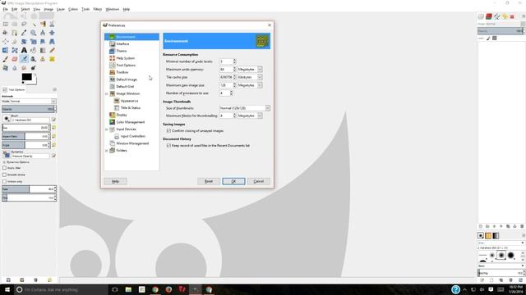This screenshot has width=526, height=295.
Task: Open the Image menu
Action: (48, 9)
